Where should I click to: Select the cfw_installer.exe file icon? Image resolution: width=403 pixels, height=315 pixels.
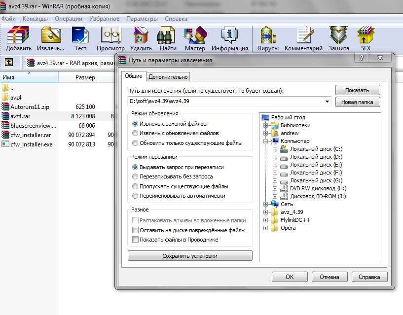click(5, 144)
